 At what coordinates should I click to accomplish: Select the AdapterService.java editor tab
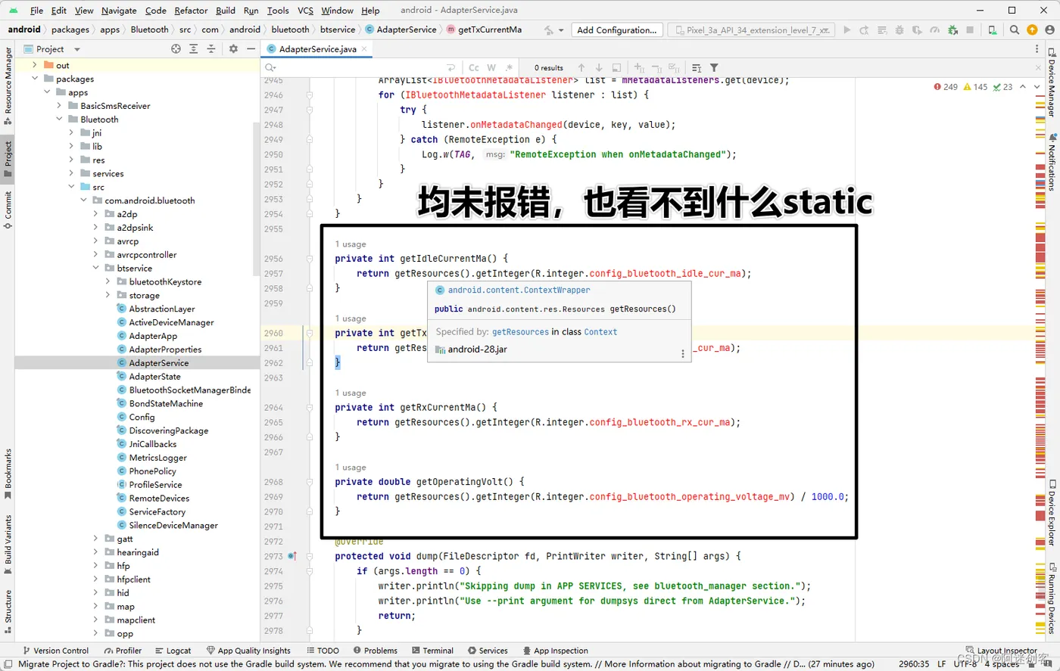(x=317, y=48)
